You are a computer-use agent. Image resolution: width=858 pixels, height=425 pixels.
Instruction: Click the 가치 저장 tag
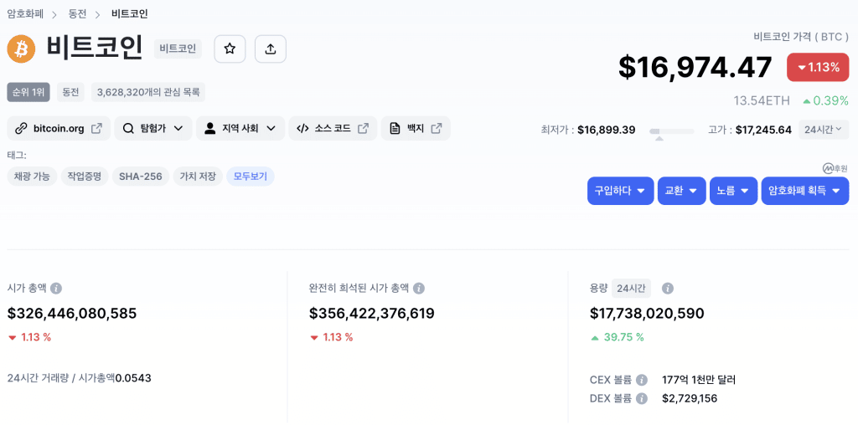click(198, 177)
